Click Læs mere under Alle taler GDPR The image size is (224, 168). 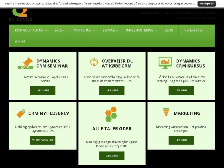click(x=112, y=156)
